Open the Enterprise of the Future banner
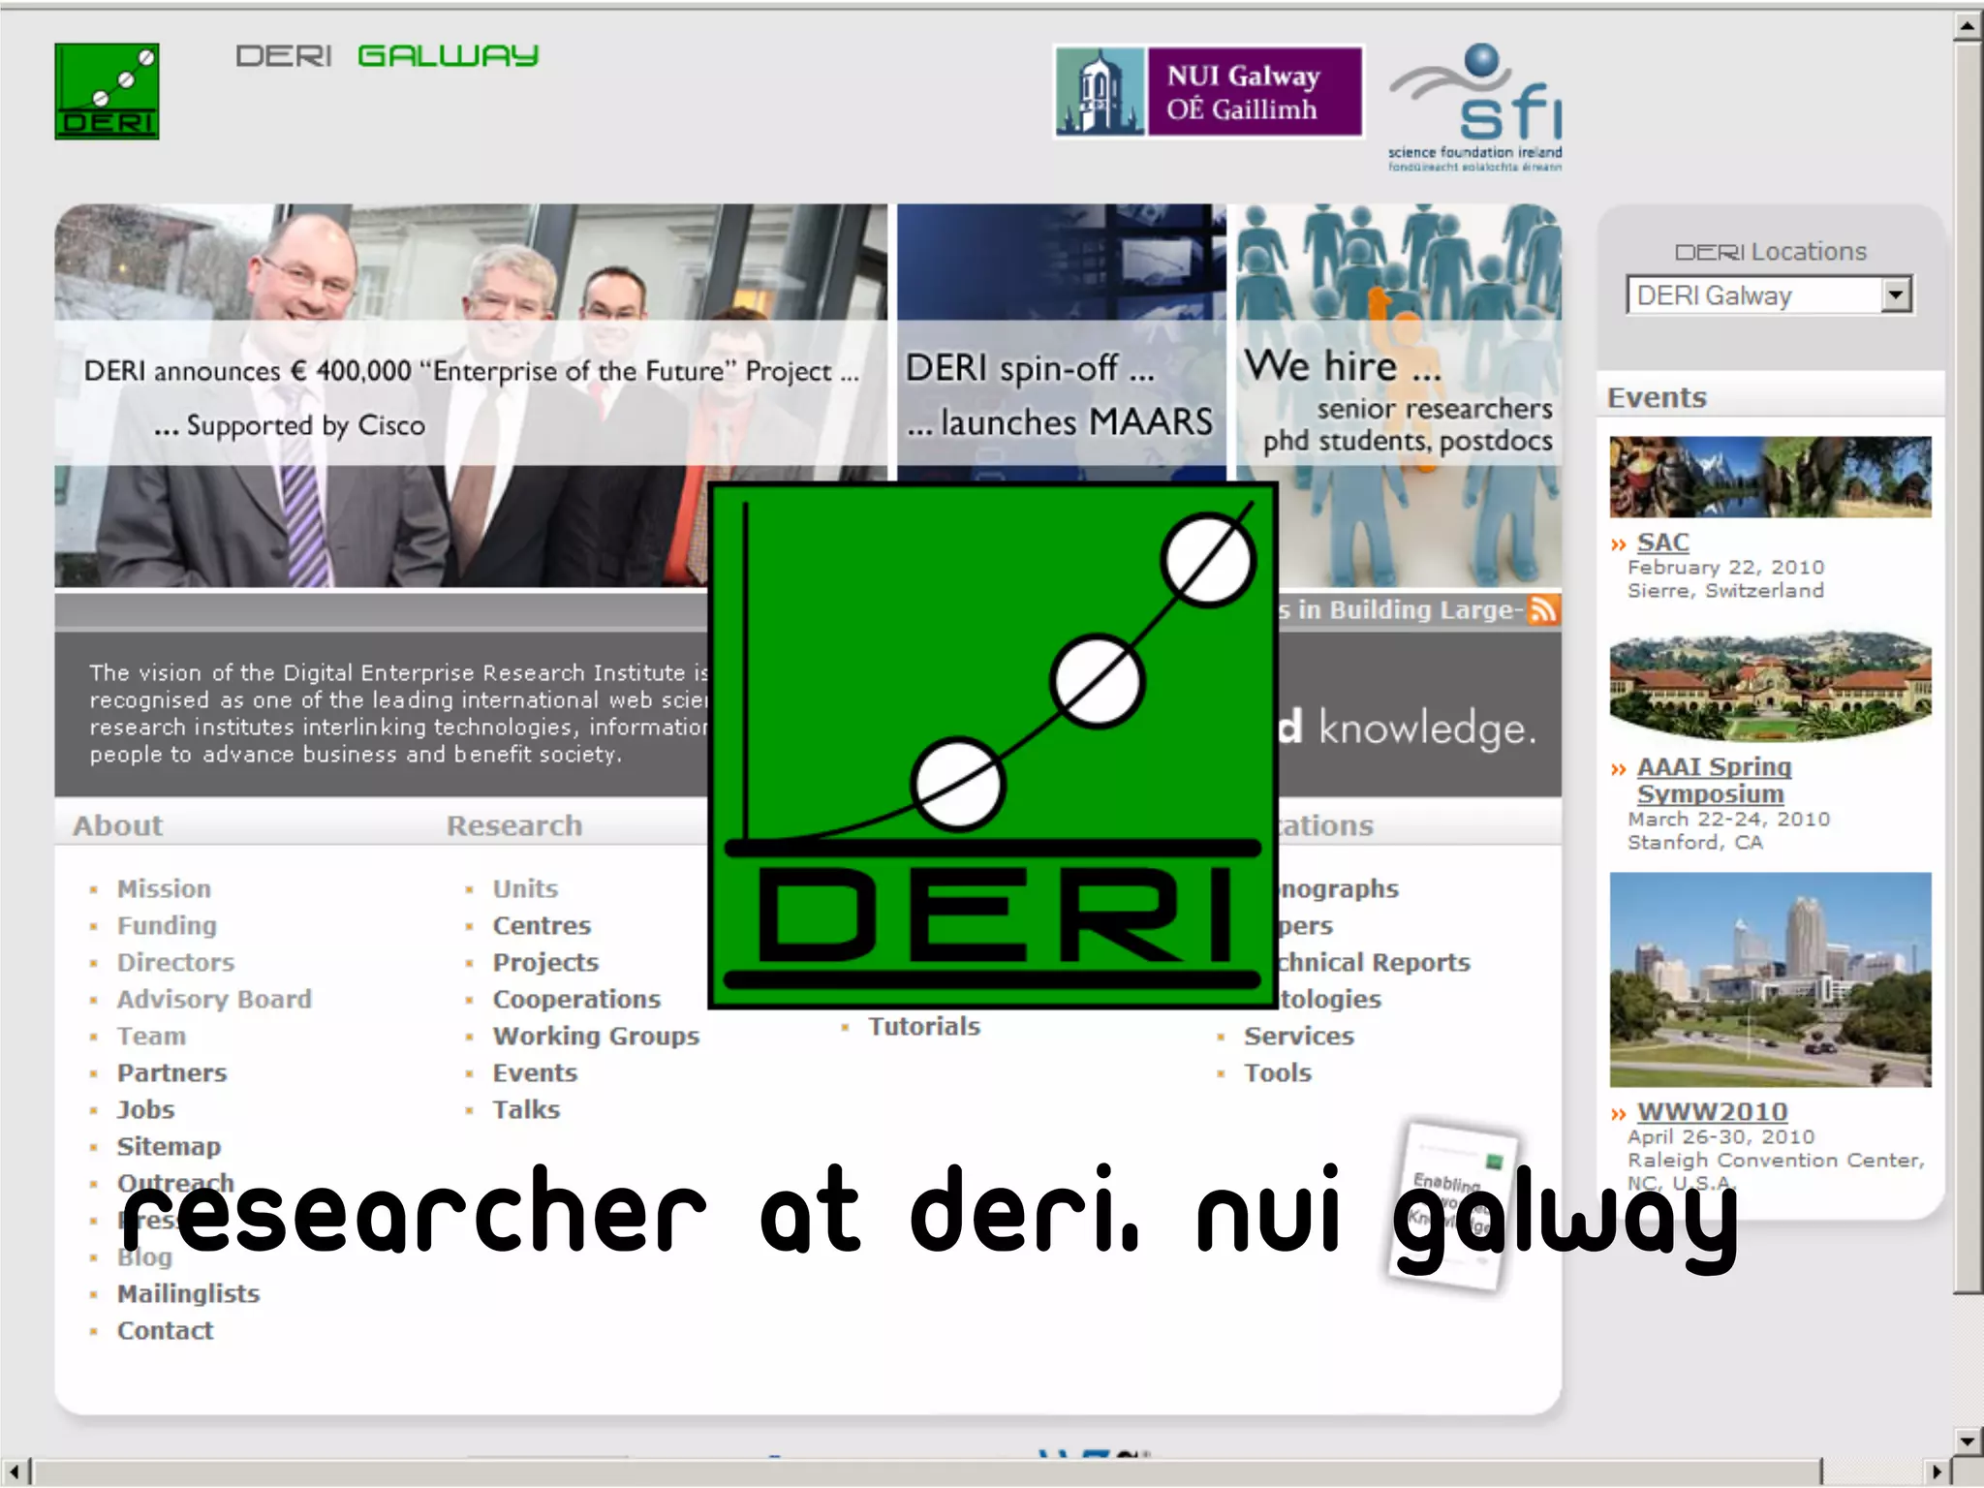This screenshot has width=1984, height=1488. pos(471,395)
